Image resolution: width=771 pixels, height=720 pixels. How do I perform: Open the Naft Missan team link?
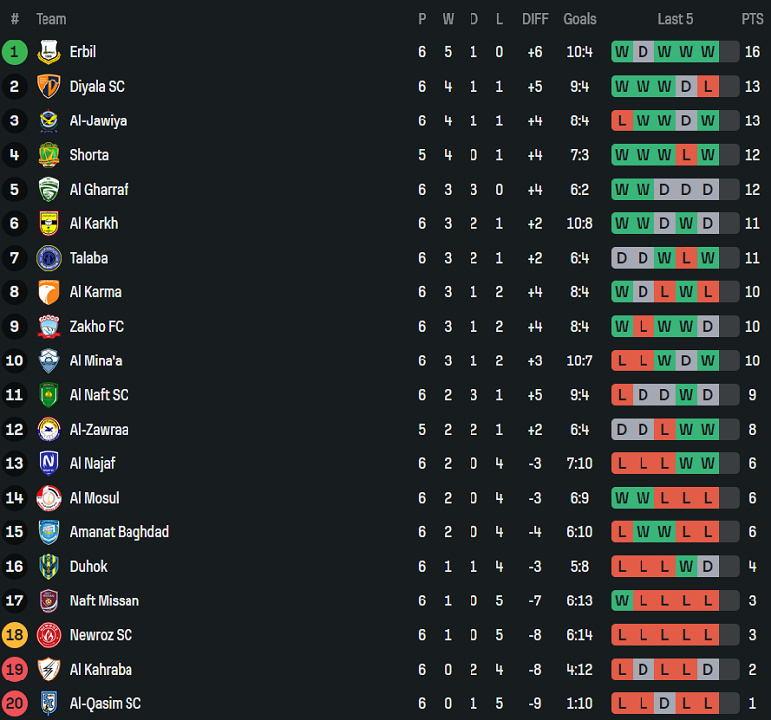[104, 600]
